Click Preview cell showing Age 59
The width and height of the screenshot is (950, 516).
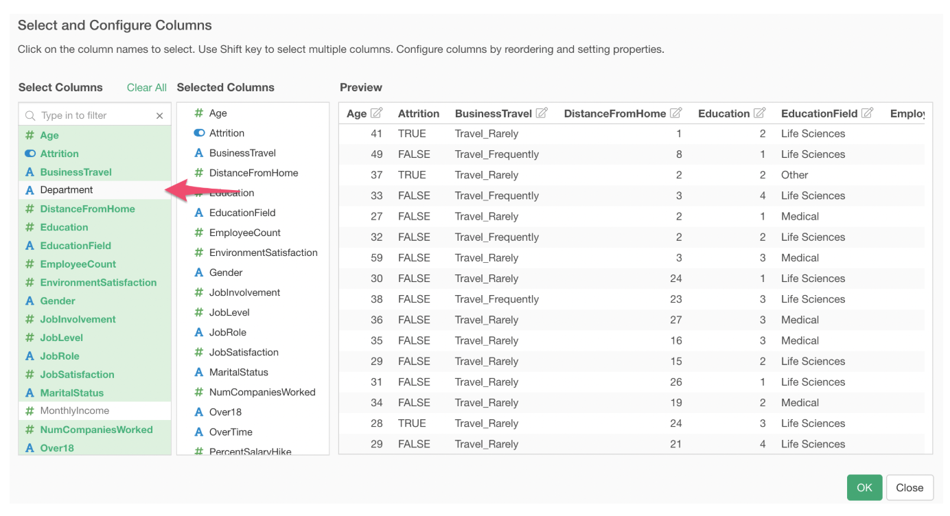coord(377,258)
